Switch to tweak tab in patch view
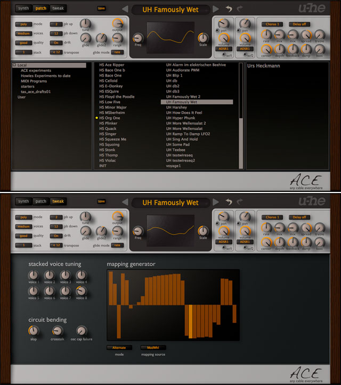 (58, 8)
